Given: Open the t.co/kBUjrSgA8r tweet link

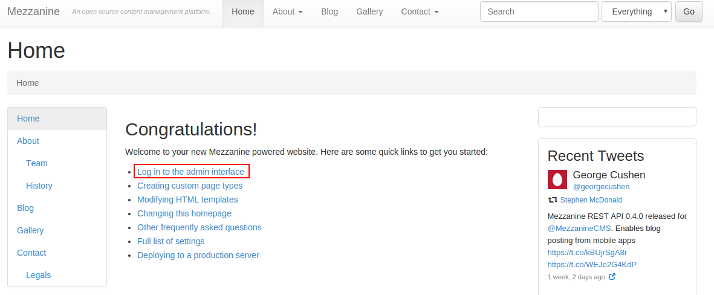Looking at the screenshot, I should click(x=587, y=252).
